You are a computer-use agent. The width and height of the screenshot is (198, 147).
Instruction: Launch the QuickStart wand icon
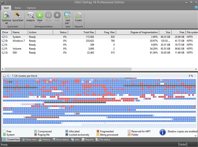[18, 15]
